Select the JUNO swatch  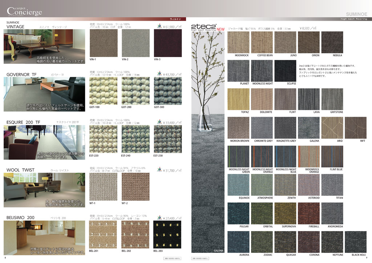point(286,42)
